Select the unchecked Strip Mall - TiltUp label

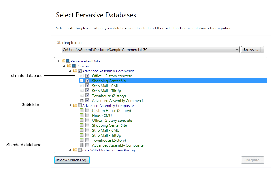click(x=107, y=135)
